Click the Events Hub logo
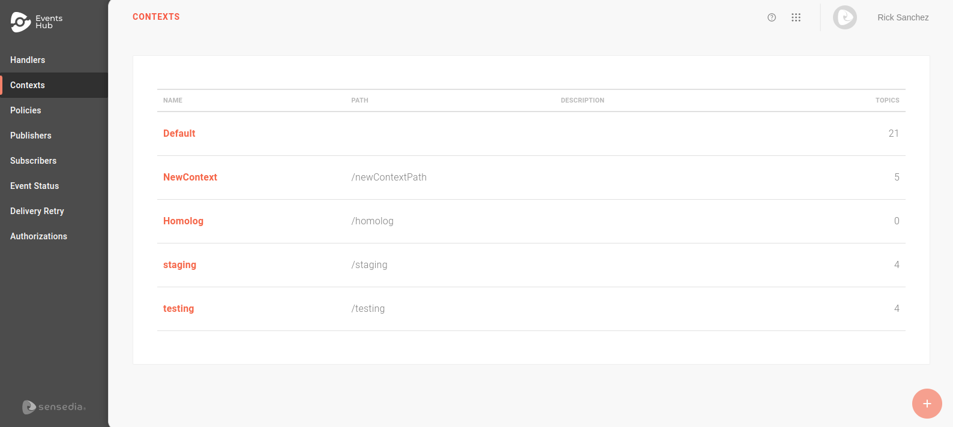953x427 pixels. coord(36,22)
